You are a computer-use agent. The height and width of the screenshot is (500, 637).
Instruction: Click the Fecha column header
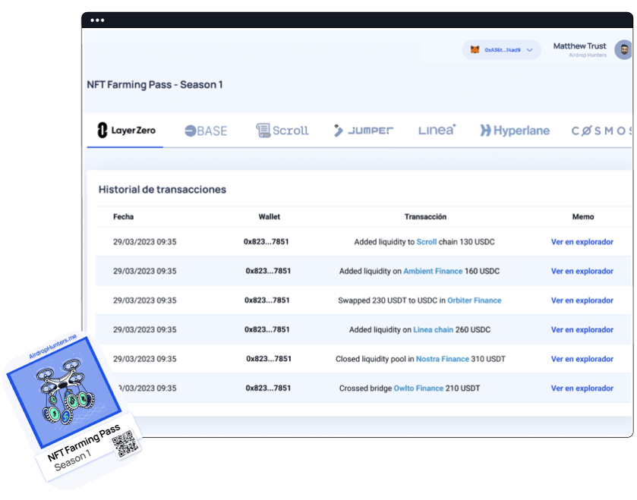123,217
